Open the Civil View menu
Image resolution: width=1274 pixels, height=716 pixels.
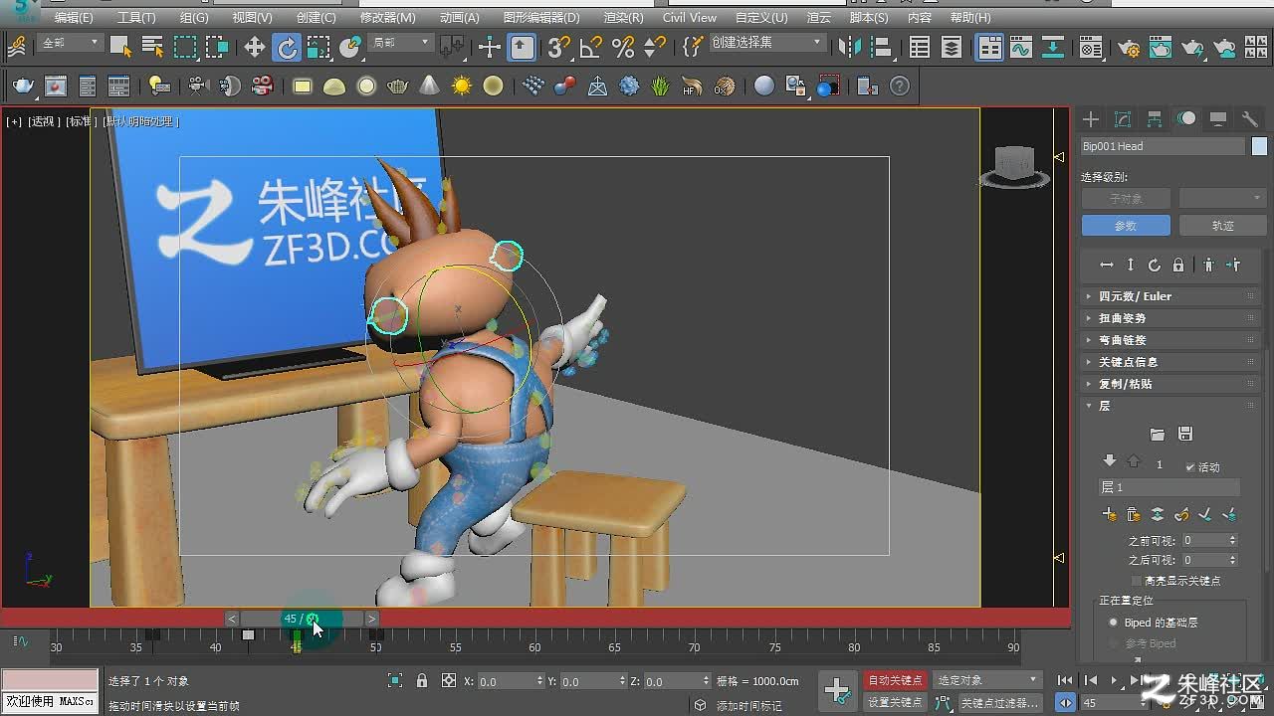(689, 18)
